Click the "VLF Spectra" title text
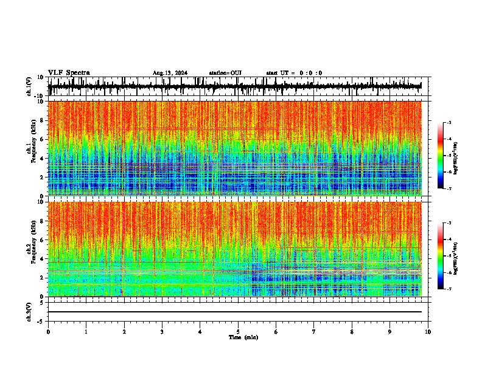The image size is (482, 372). [69, 72]
